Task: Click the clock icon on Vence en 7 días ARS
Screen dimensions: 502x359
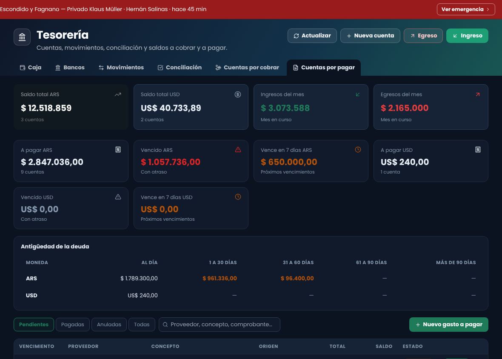Action: 358,149
